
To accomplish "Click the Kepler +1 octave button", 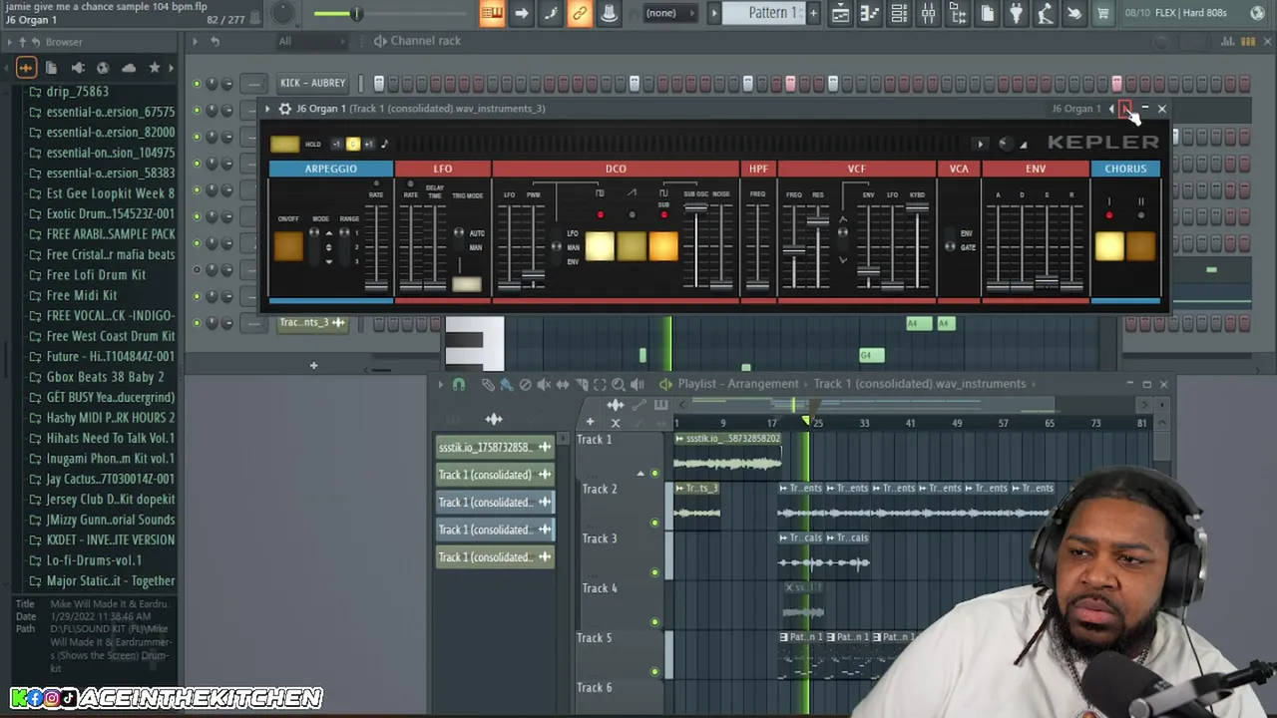I will 368,145.
